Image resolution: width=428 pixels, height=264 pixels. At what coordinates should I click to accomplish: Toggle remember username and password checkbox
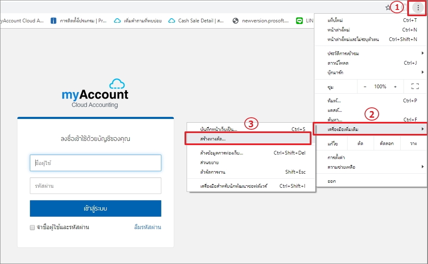click(32, 228)
